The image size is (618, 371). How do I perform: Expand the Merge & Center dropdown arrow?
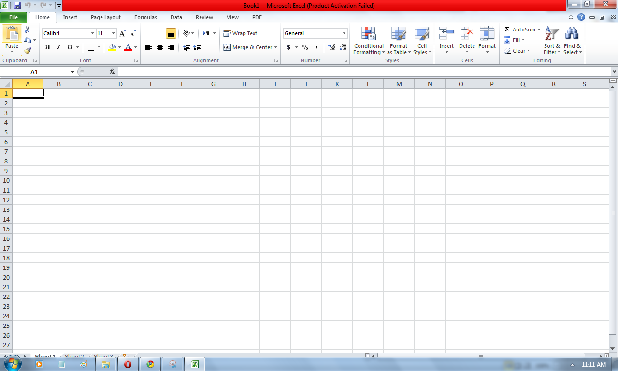tap(275, 47)
